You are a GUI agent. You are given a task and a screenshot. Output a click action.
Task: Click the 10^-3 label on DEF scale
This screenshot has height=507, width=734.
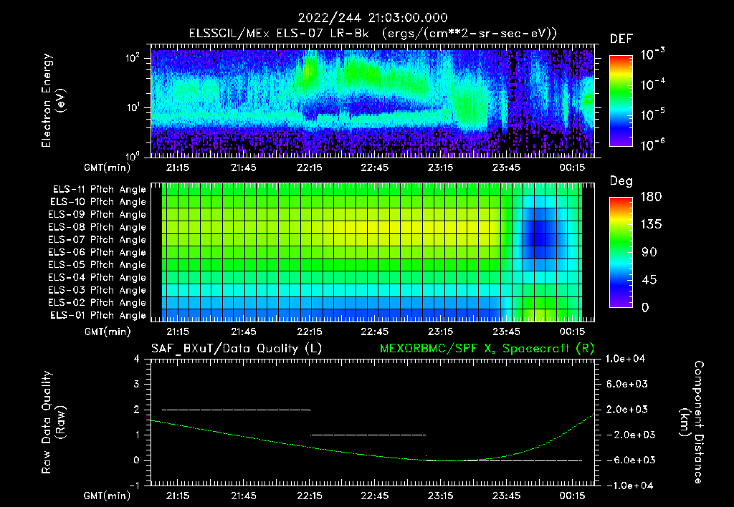pos(652,54)
